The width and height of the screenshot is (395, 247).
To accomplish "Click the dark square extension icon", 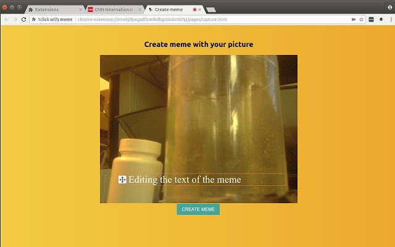I will pyautogui.click(x=372, y=20).
